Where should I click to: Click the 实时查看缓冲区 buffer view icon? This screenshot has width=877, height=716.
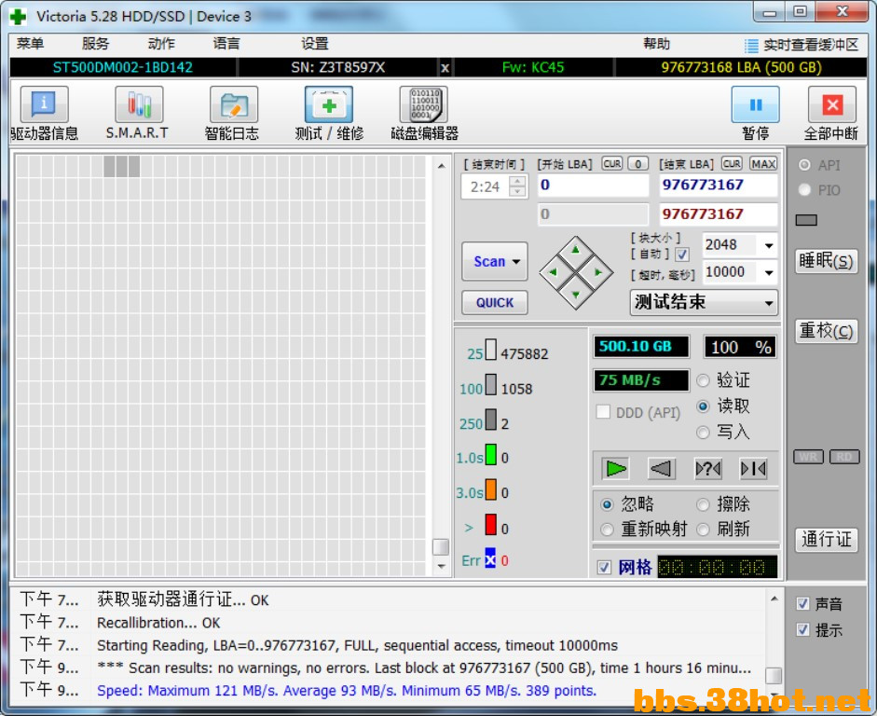point(751,46)
